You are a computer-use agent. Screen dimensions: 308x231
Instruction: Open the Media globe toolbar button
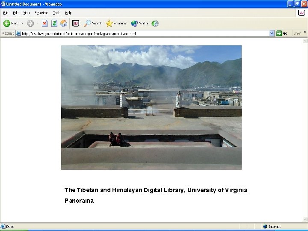(x=139, y=24)
